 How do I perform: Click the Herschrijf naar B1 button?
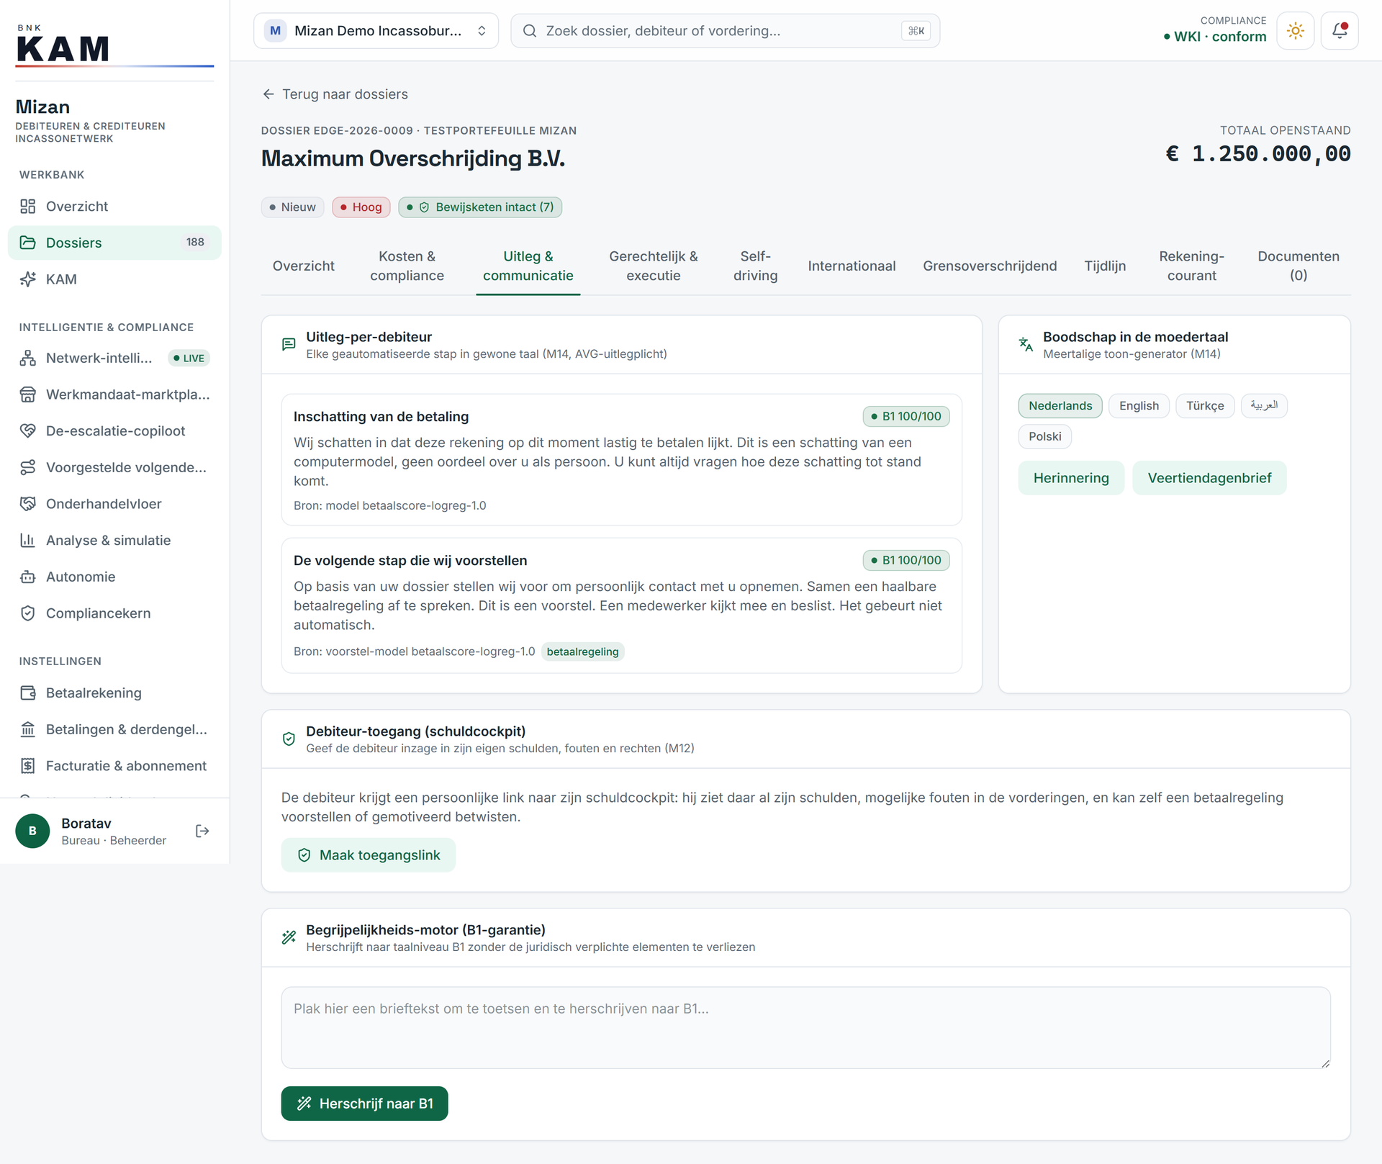pyautogui.click(x=364, y=1104)
